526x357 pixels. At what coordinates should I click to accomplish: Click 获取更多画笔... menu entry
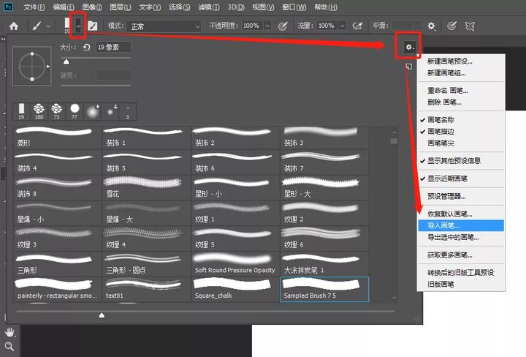(x=461, y=255)
